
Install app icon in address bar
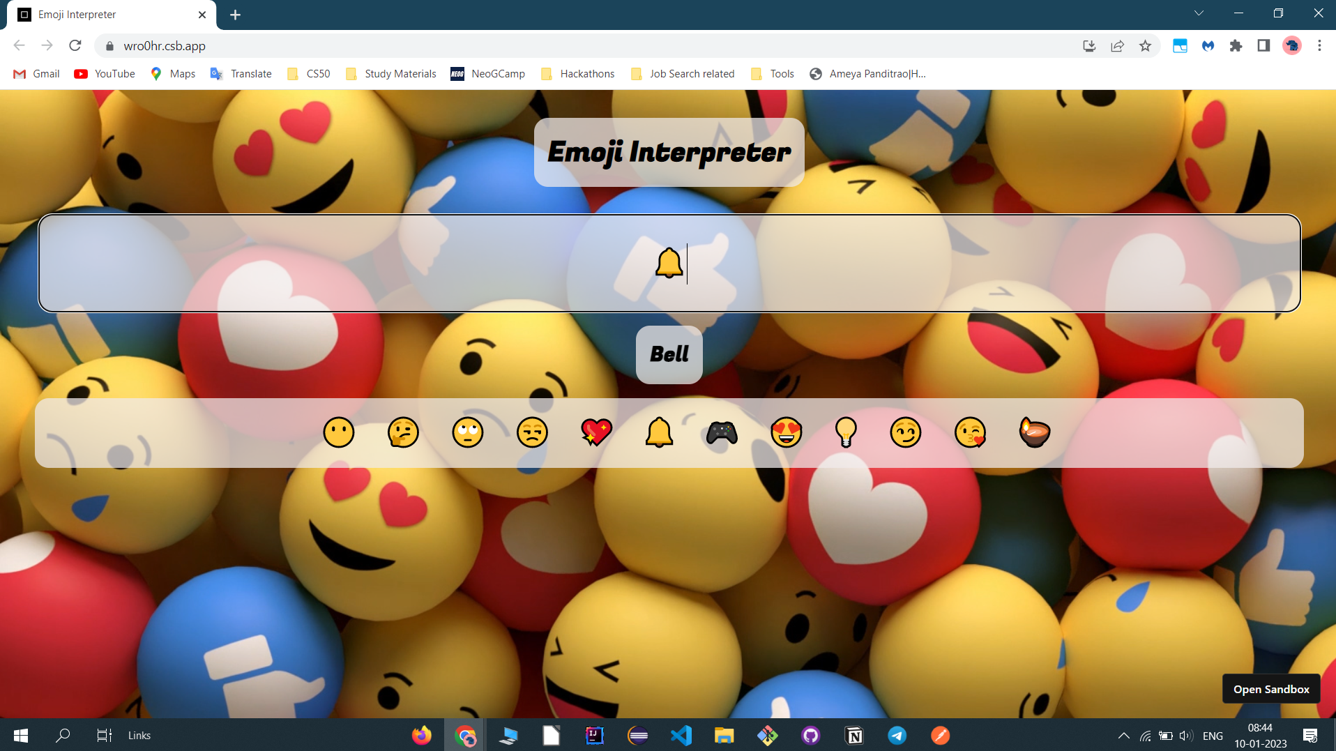click(x=1089, y=46)
